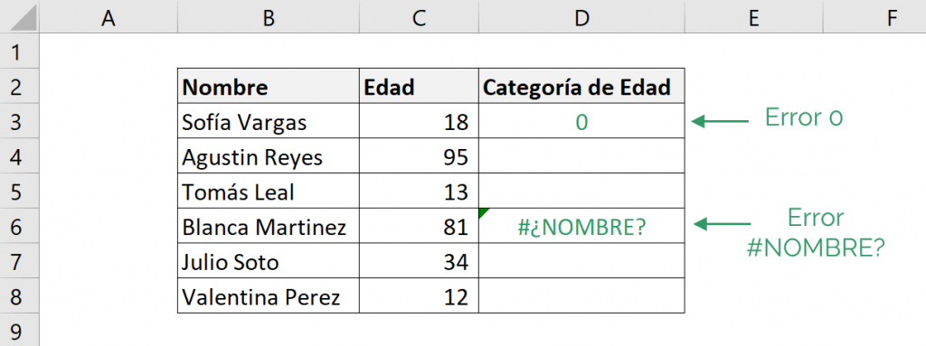Click the cell with age 13
The height and width of the screenshot is (346, 926).
coord(420,191)
